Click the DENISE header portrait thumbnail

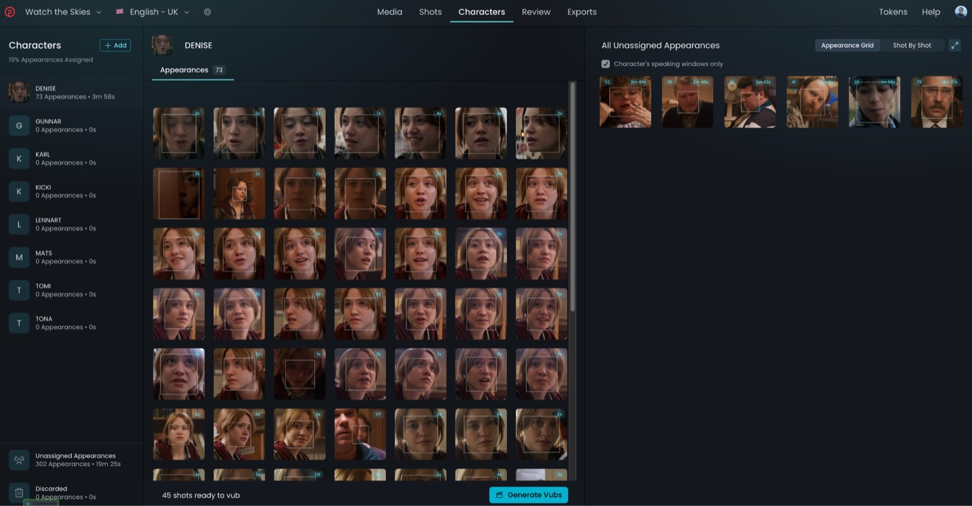pos(162,45)
